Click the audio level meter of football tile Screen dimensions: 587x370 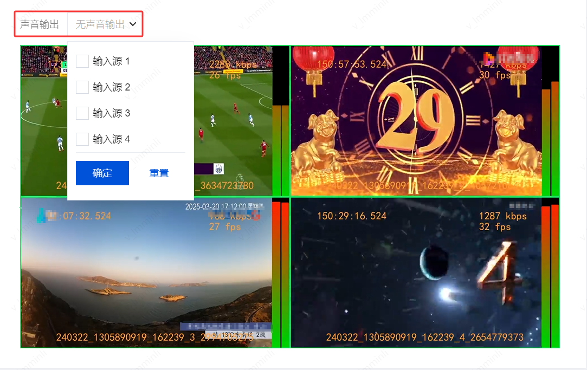pyautogui.click(x=281, y=121)
